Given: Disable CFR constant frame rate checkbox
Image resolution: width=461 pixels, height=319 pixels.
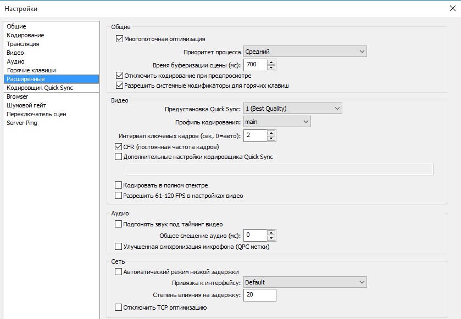Looking at the screenshot, I should (x=118, y=147).
